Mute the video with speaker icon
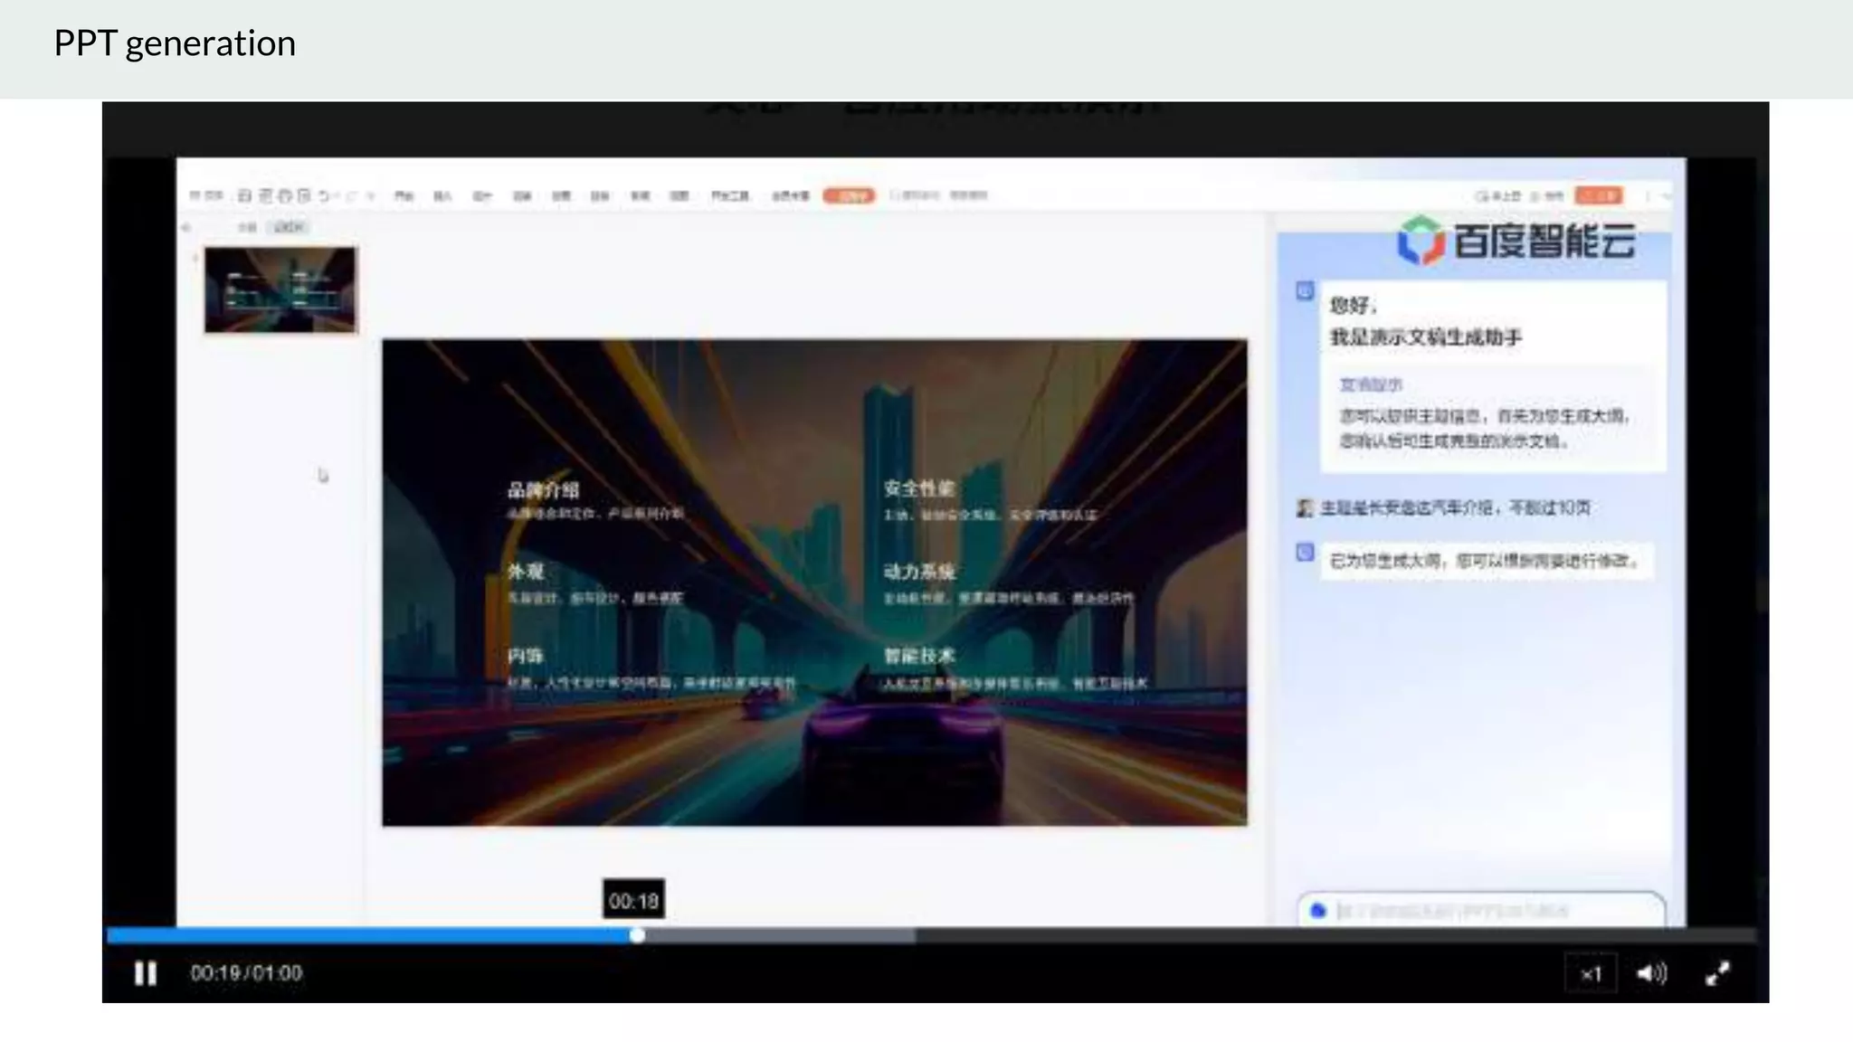Screen dimensions: 1853x1042 pos(1650,973)
